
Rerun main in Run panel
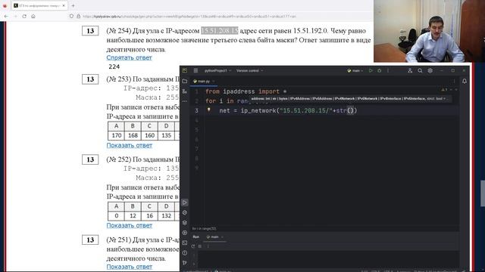[193, 246]
